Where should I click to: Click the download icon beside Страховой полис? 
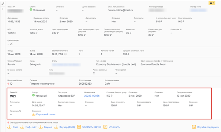33,114
